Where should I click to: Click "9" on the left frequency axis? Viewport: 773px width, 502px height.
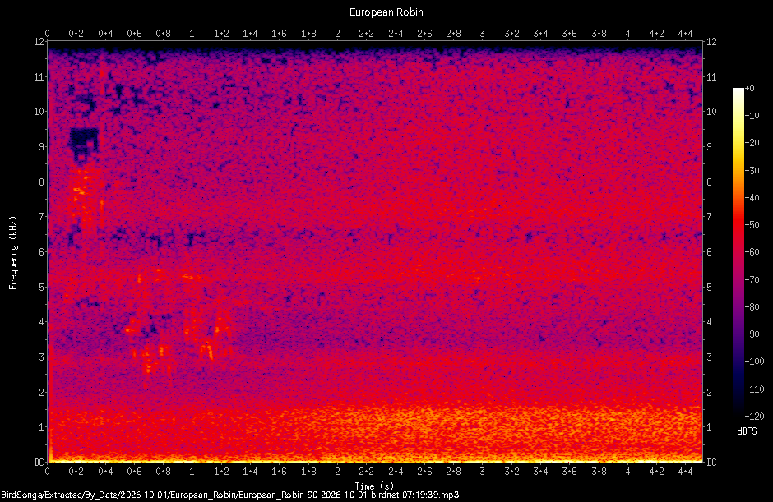point(41,147)
